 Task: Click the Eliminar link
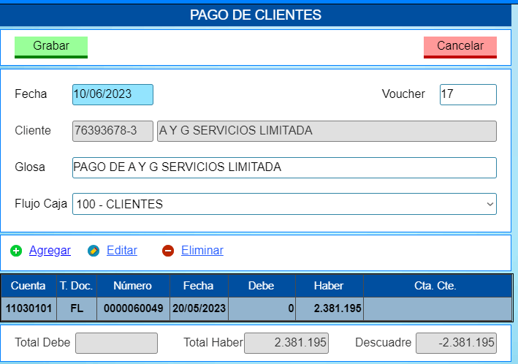click(x=202, y=250)
